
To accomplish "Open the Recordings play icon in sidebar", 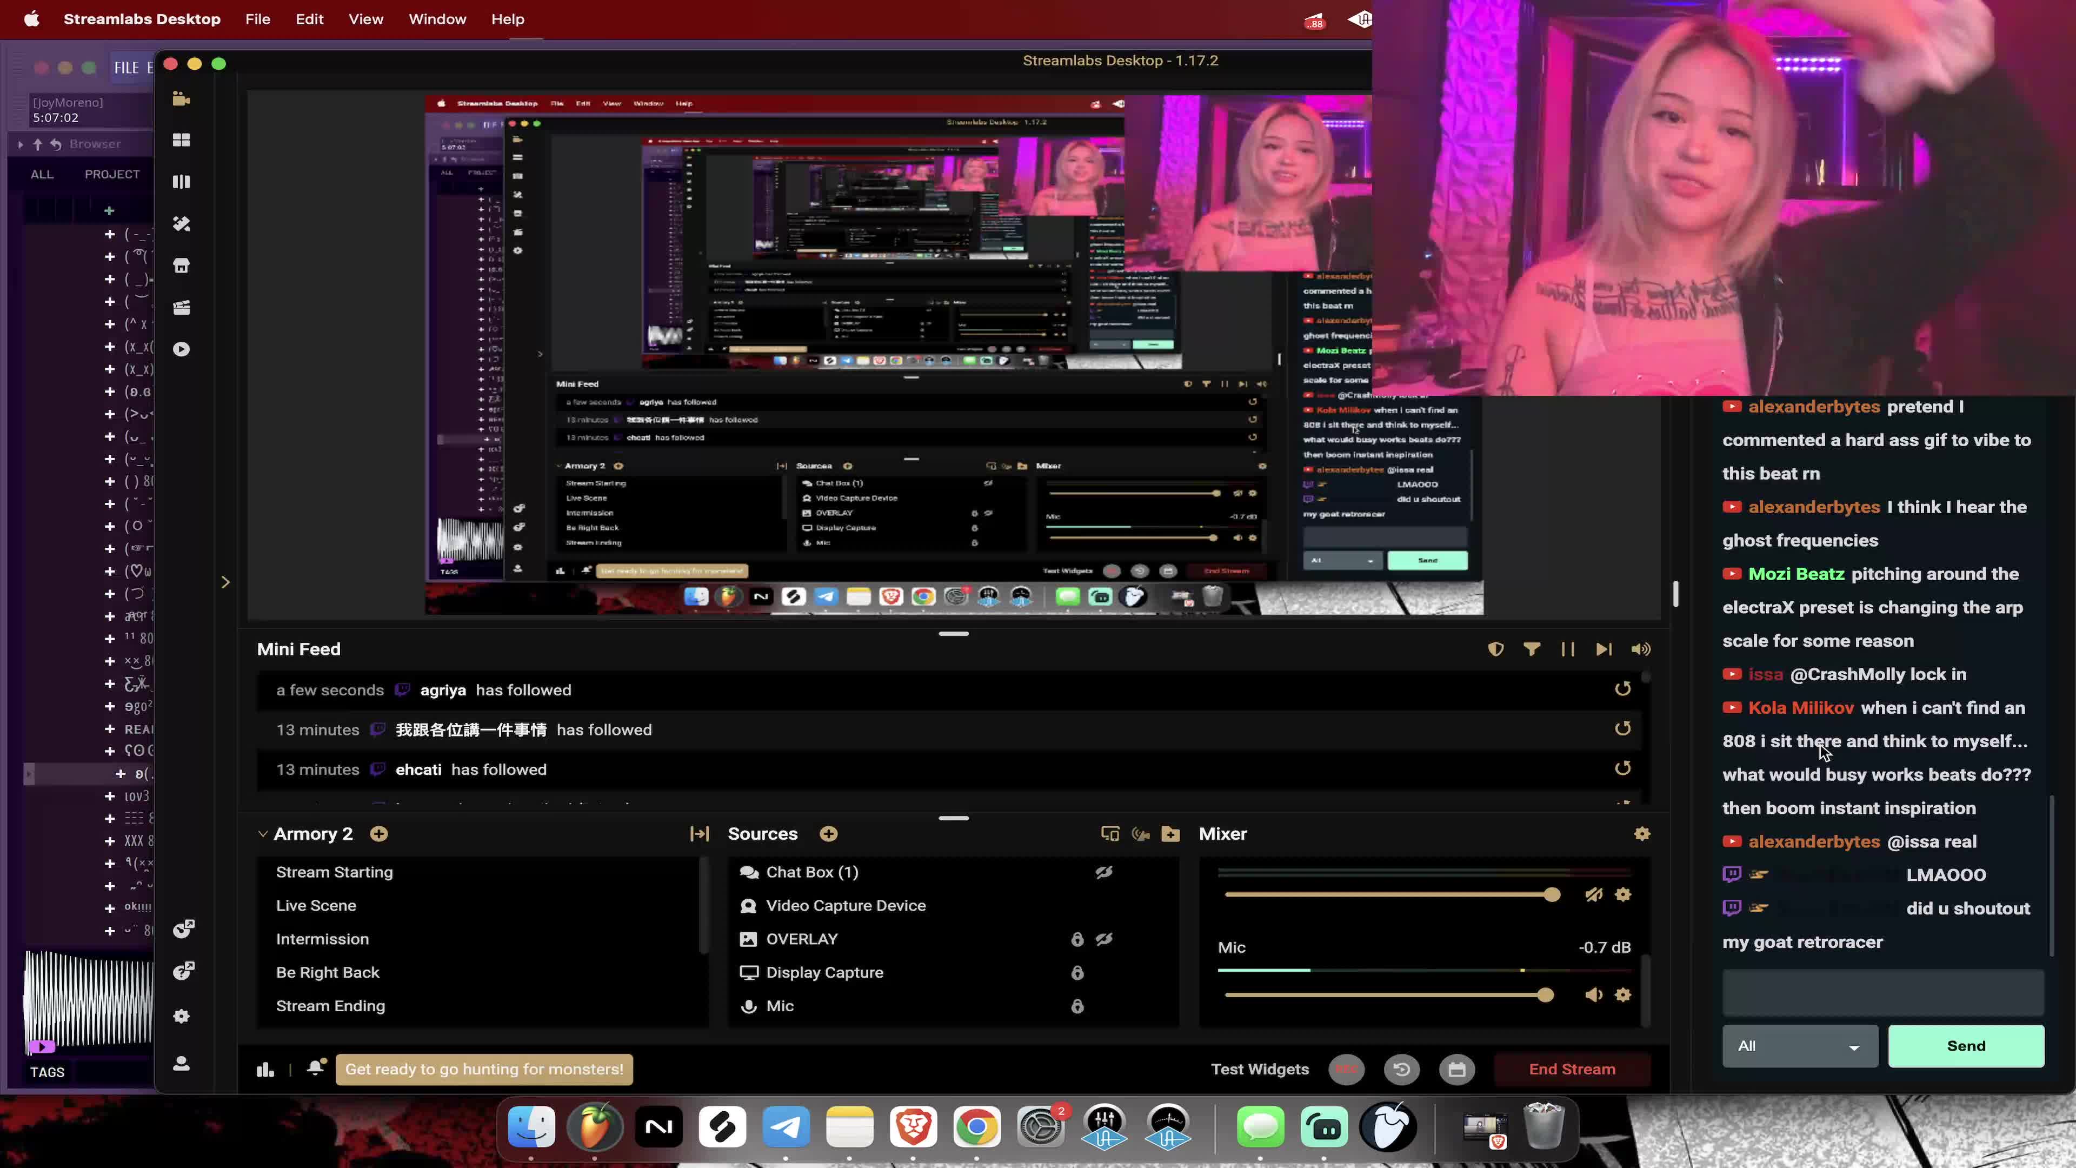I will tap(181, 349).
